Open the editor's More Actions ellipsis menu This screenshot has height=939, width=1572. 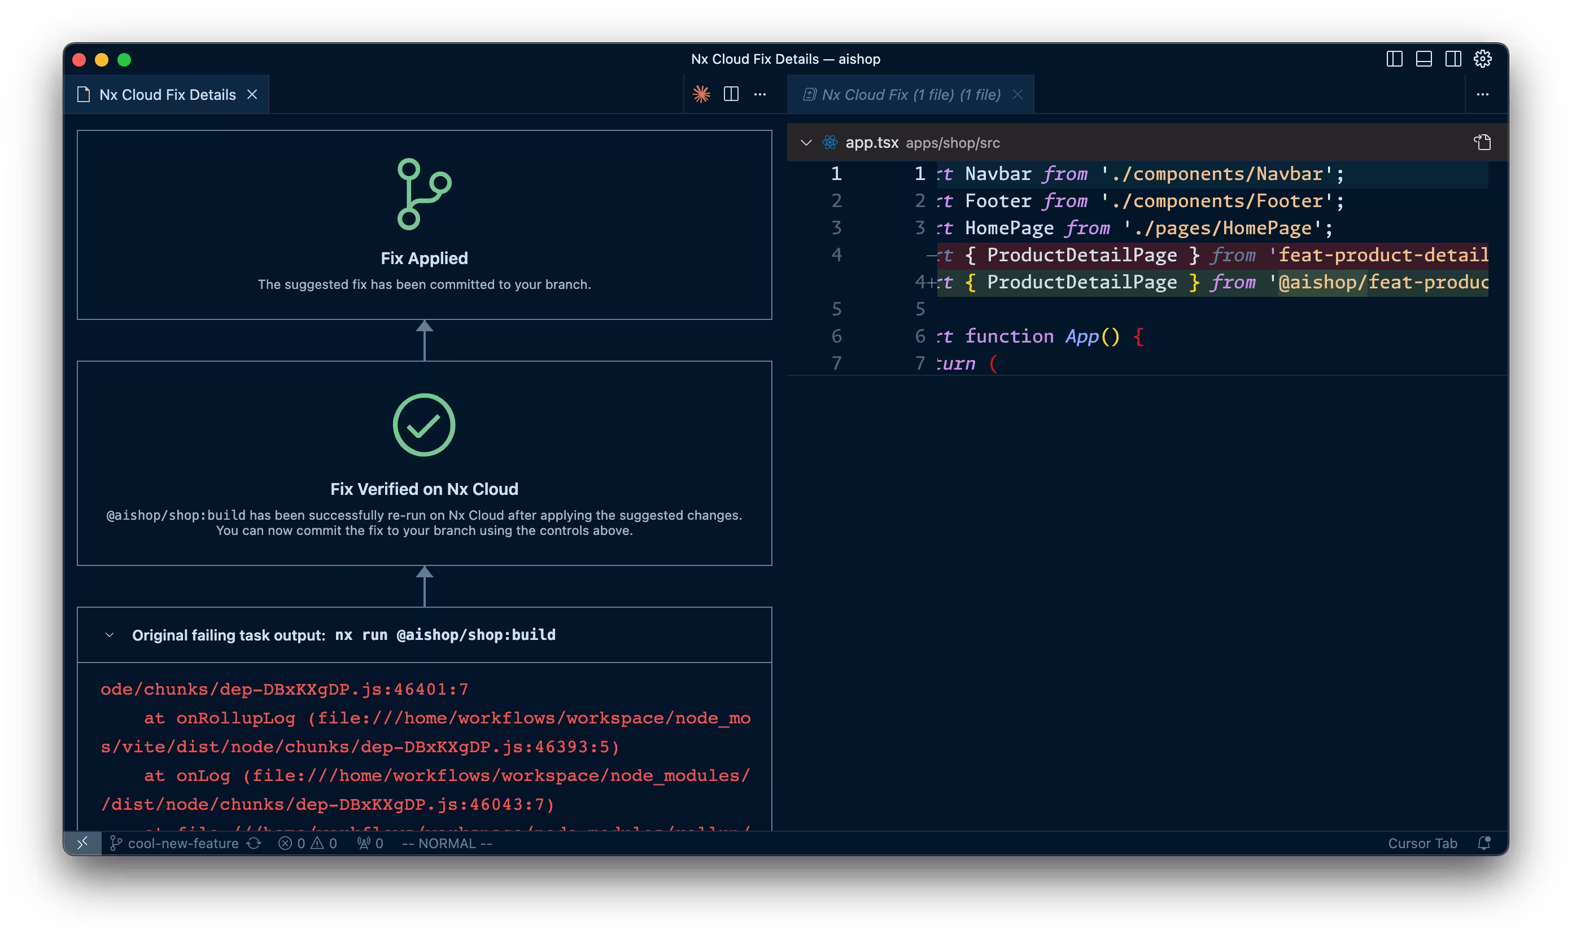pos(759,94)
